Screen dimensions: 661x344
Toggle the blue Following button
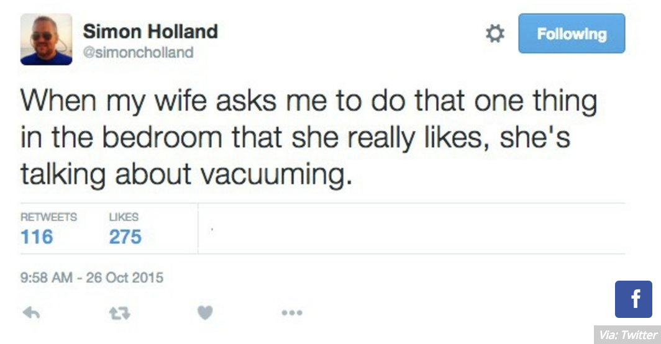(572, 34)
